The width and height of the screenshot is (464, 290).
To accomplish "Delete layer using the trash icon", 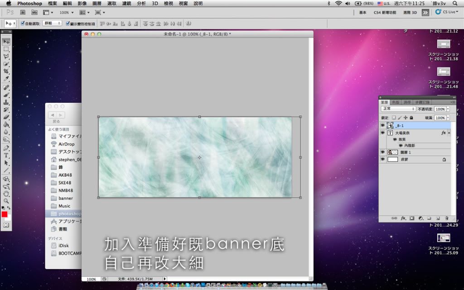I will coord(446,218).
